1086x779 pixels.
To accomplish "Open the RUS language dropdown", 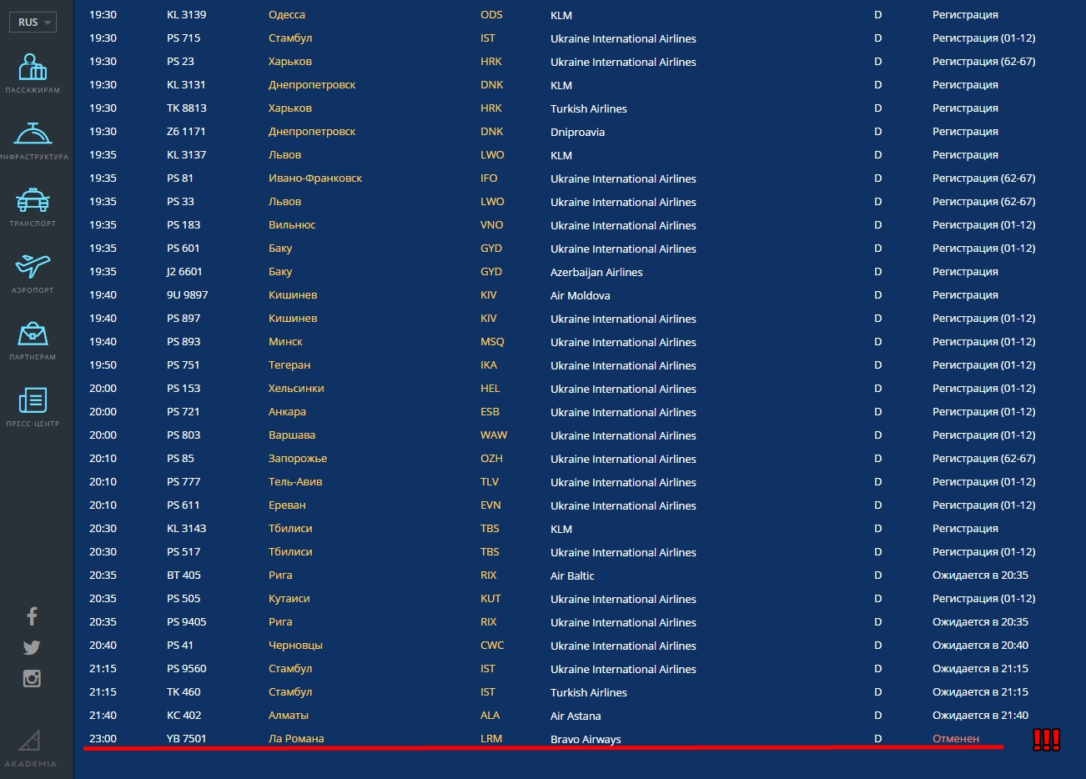I will pyautogui.click(x=34, y=23).
